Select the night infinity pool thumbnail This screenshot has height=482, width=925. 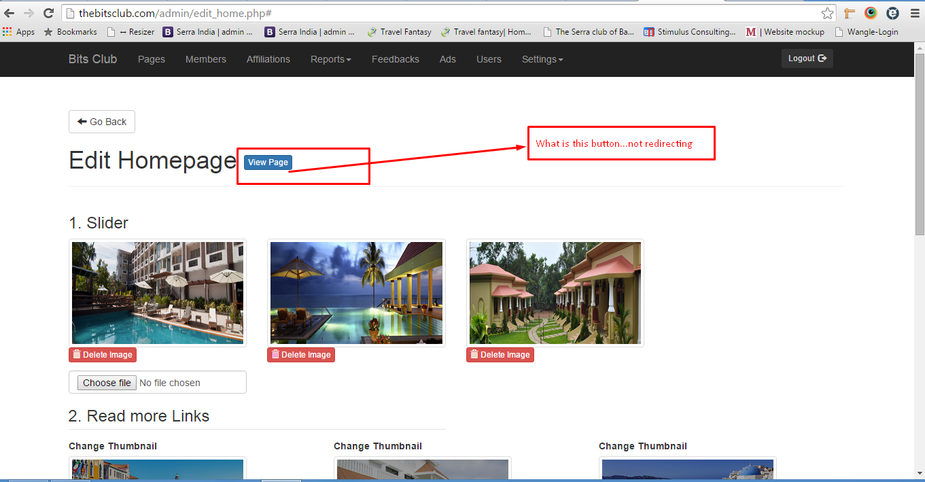click(x=356, y=293)
